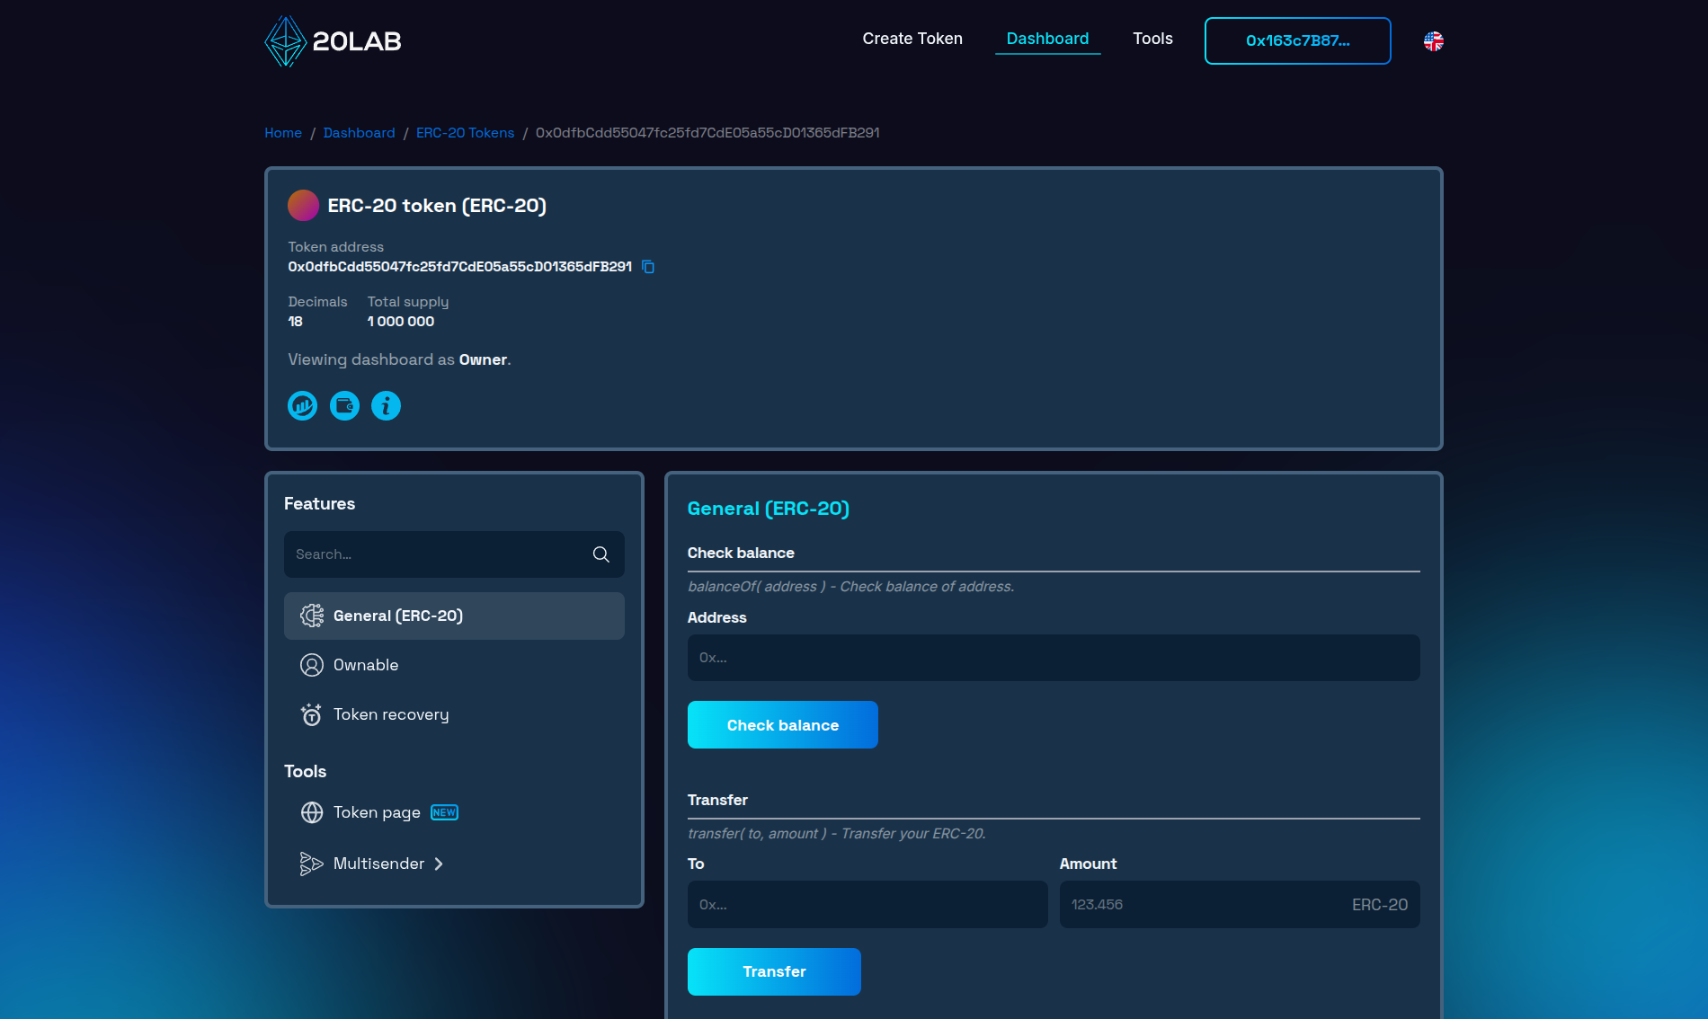1708x1019 pixels.
Task: Select General (ERC-20) feature
Action: 454,616
